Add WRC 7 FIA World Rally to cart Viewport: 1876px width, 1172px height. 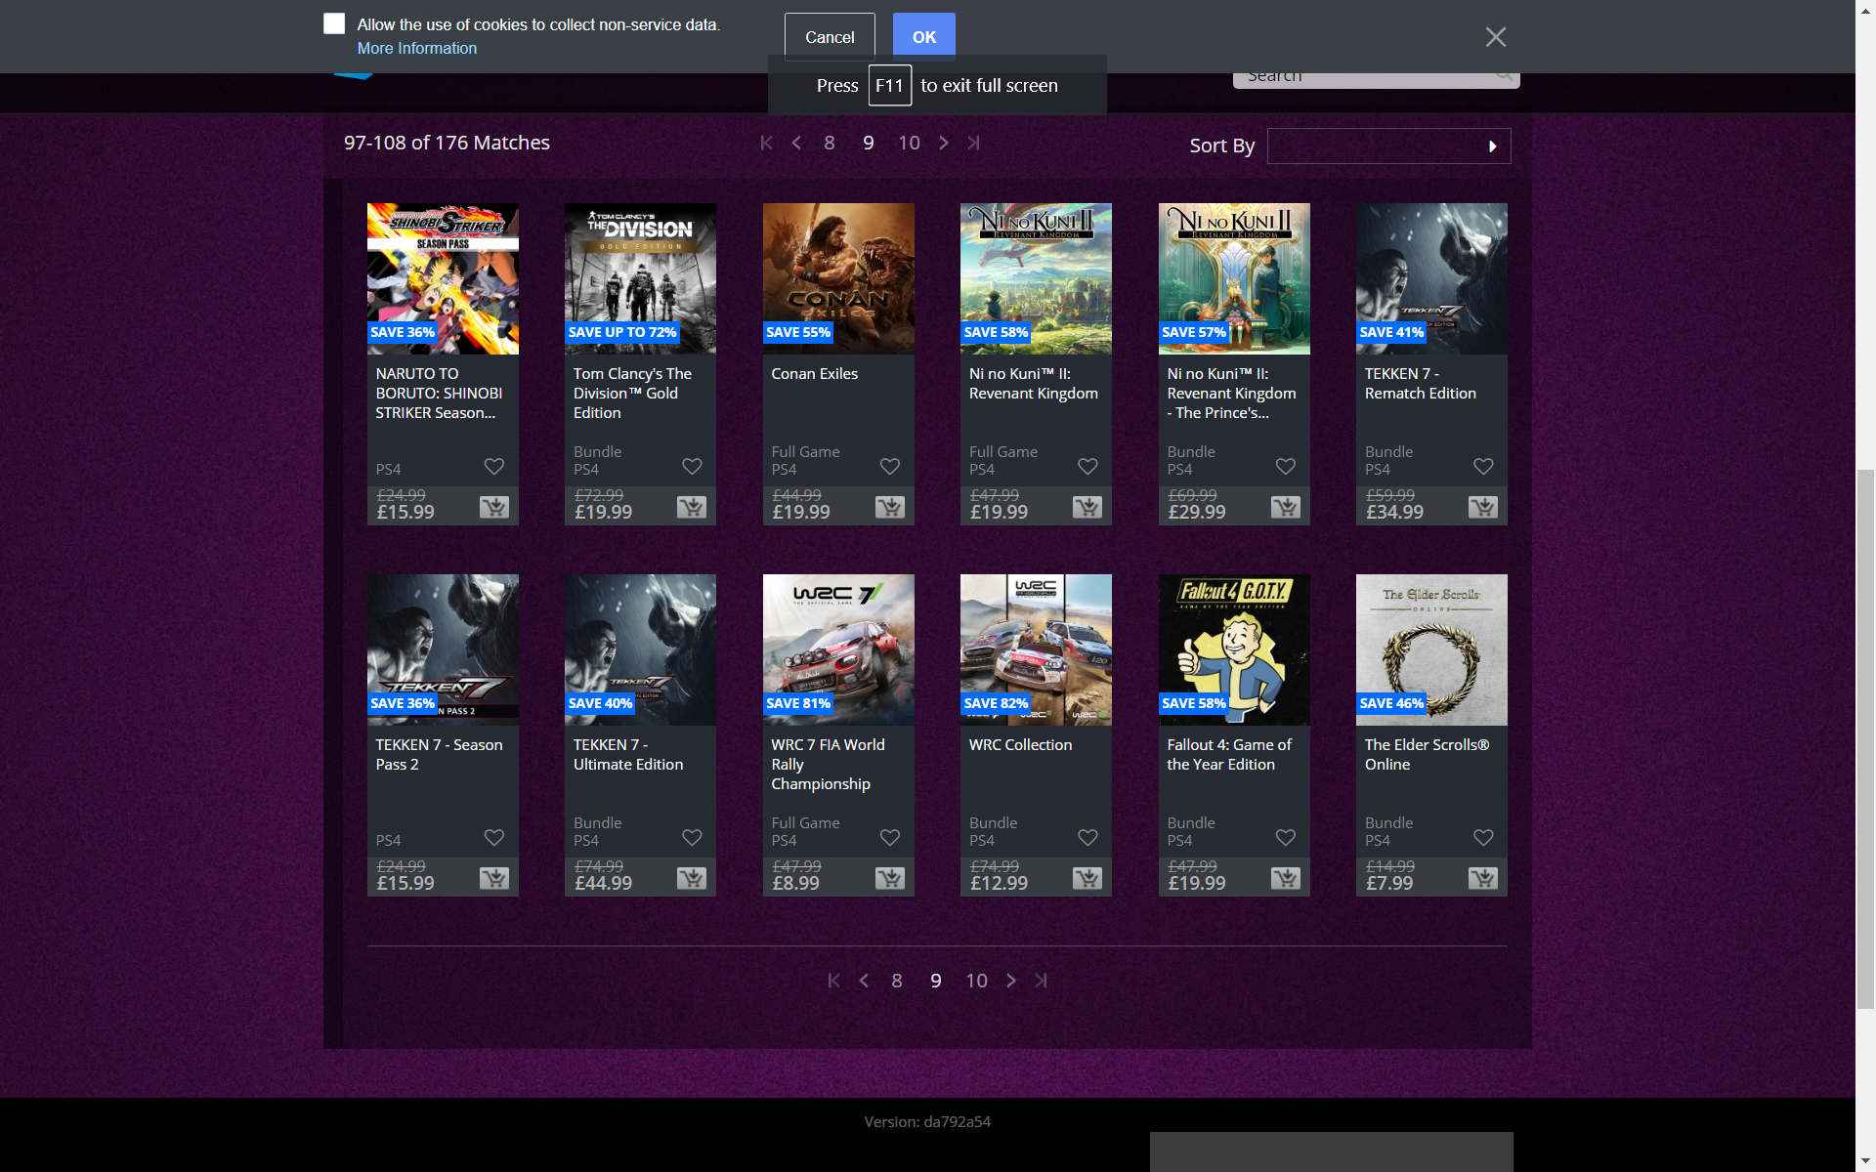889,878
